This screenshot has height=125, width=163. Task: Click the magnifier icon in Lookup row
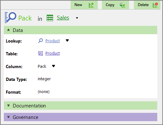40,41
